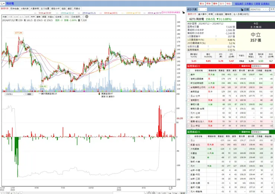Click the plus button after chart page 6

[x=21, y=193]
